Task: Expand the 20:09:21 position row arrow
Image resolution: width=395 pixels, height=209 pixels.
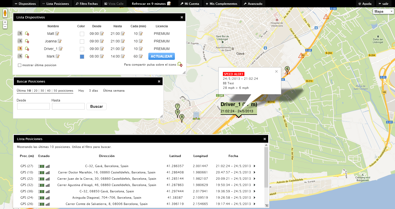Action: pos(254,179)
